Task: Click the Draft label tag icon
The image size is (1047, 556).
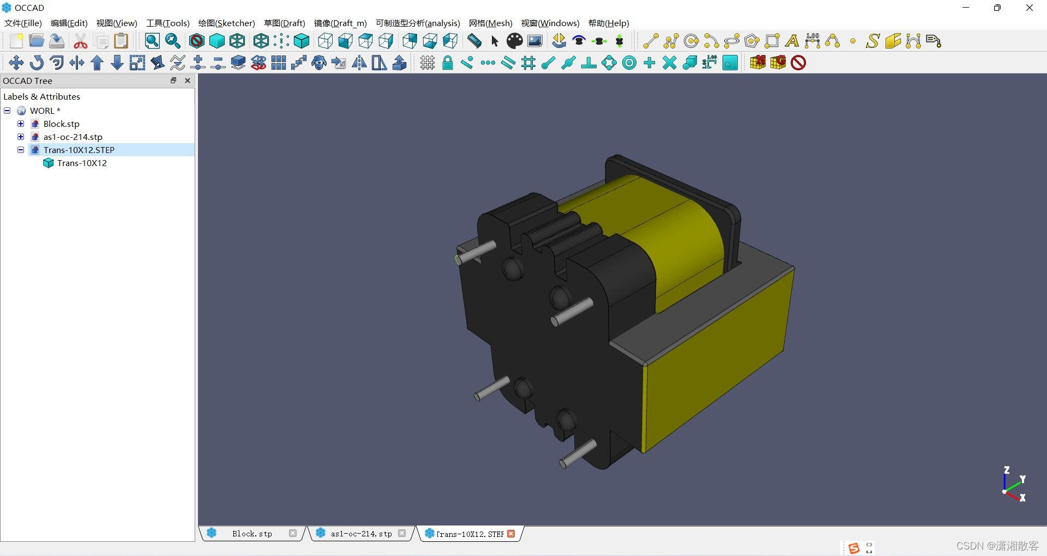Action: coord(934,41)
